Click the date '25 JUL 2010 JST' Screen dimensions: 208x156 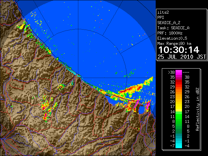pos(182,57)
